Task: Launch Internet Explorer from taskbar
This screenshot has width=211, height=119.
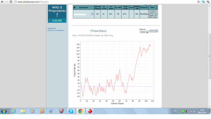Action: tap(14, 111)
